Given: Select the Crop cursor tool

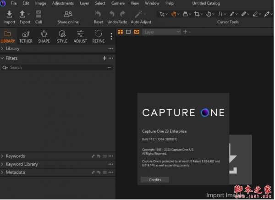Looking at the screenshot, I should tap(197, 14).
